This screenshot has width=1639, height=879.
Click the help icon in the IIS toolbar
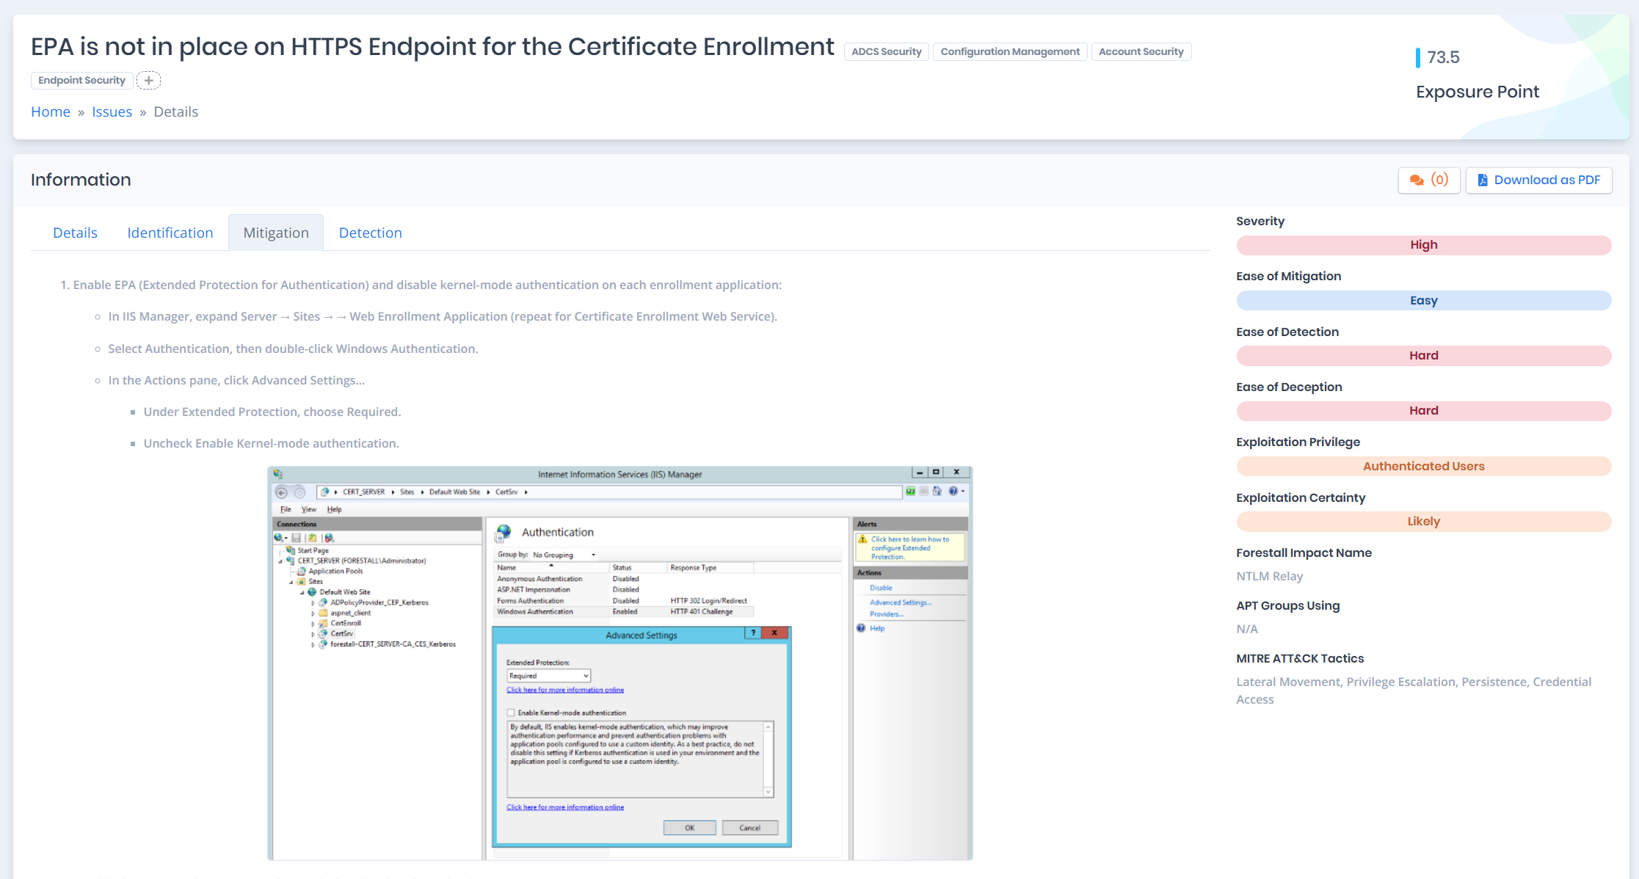pos(953,491)
